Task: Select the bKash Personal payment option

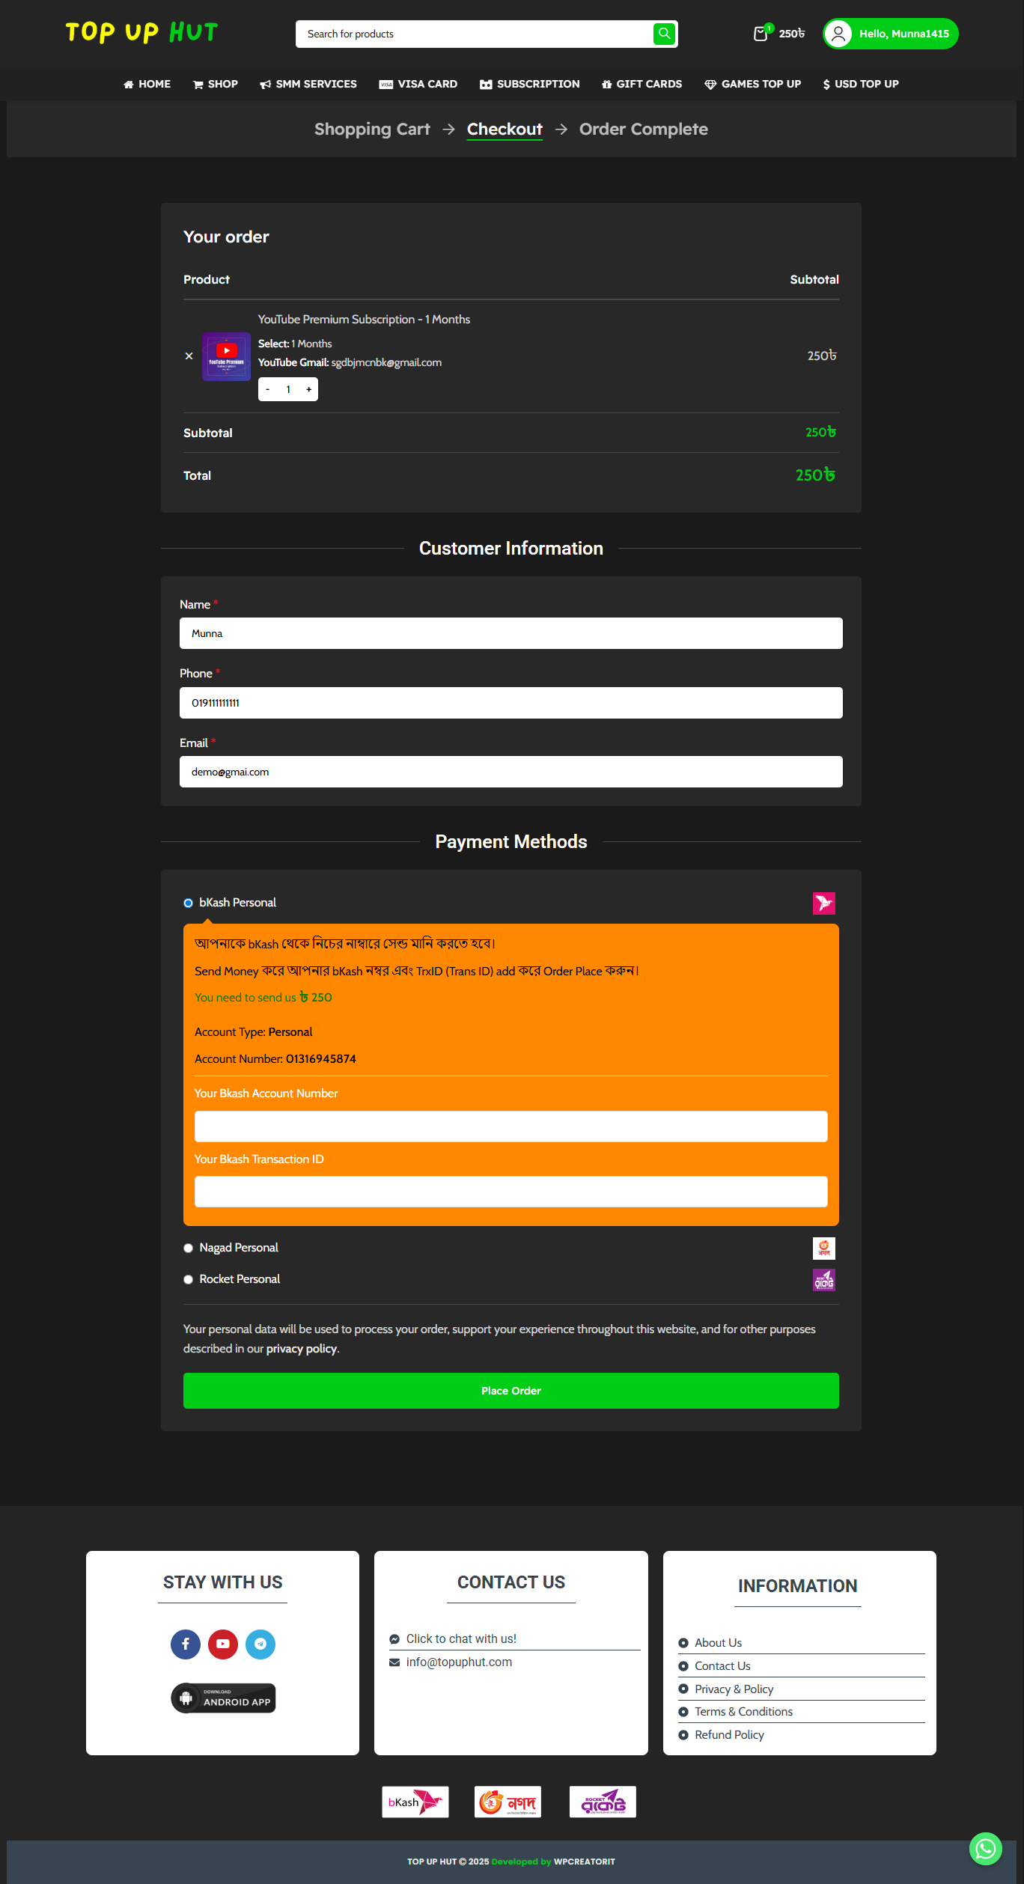Action: point(189,903)
